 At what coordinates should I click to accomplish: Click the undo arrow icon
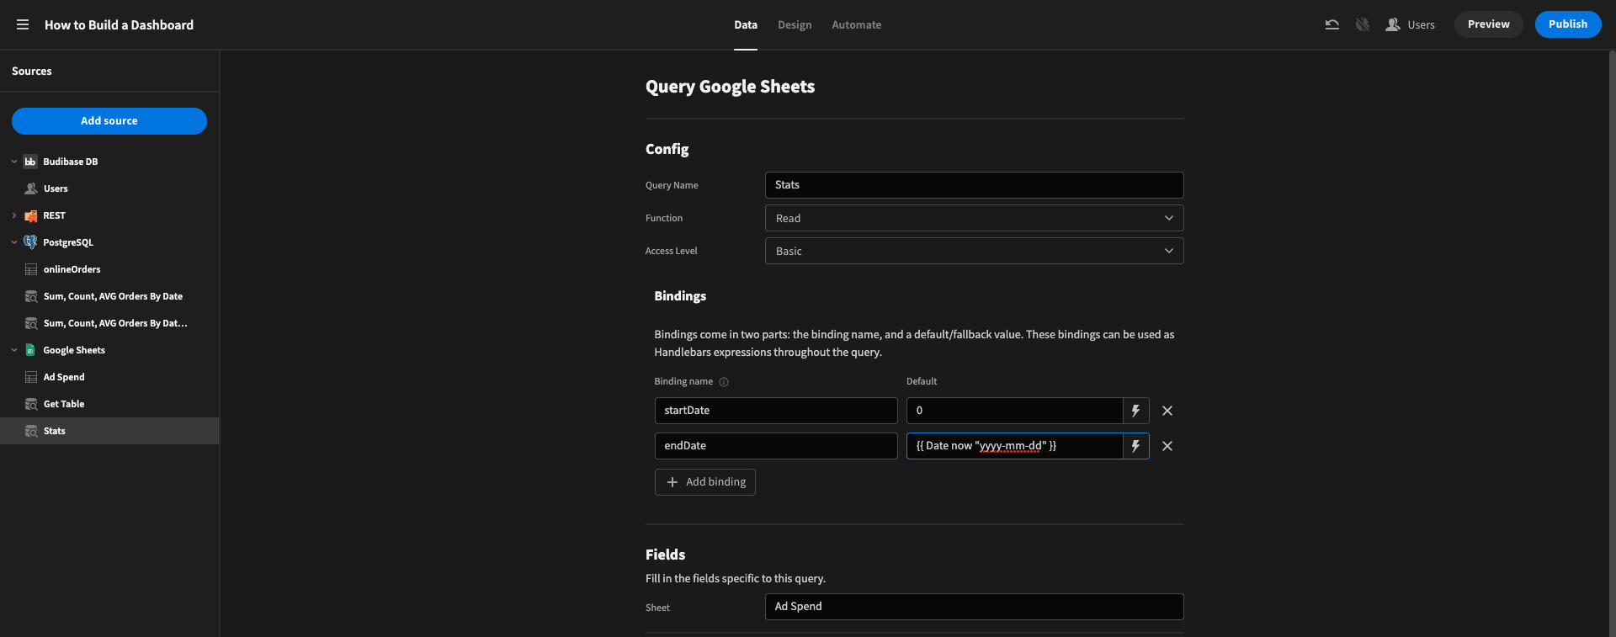tap(1332, 24)
